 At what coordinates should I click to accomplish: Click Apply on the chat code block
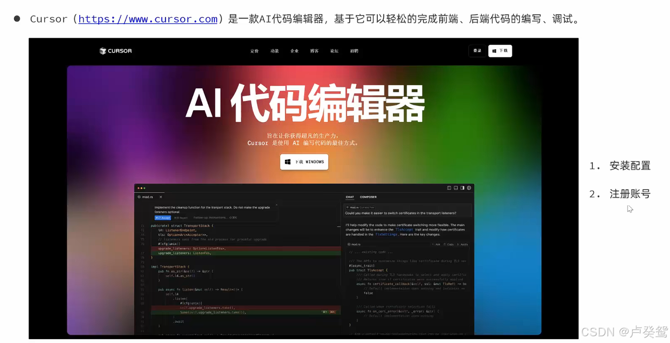pyautogui.click(x=462, y=244)
